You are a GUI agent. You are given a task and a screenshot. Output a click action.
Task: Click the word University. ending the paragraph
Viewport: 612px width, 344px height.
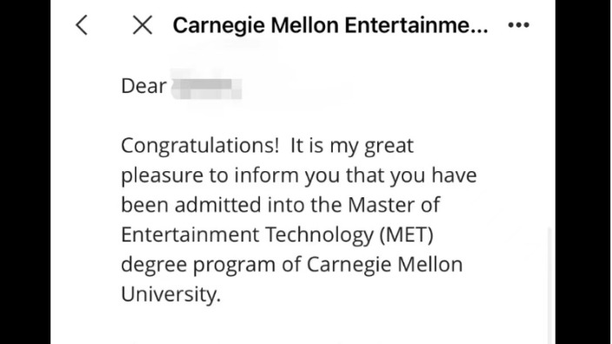point(171,294)
